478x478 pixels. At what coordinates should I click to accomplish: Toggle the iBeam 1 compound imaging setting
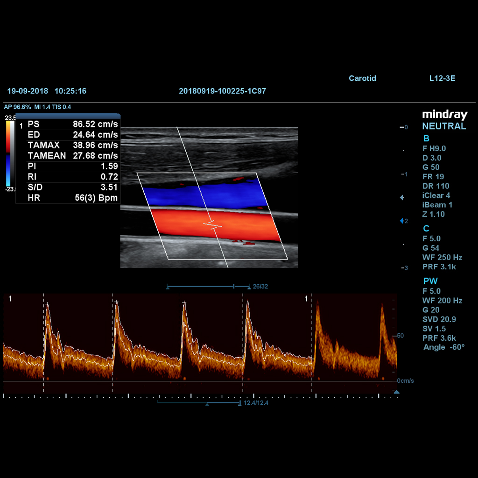437,204
